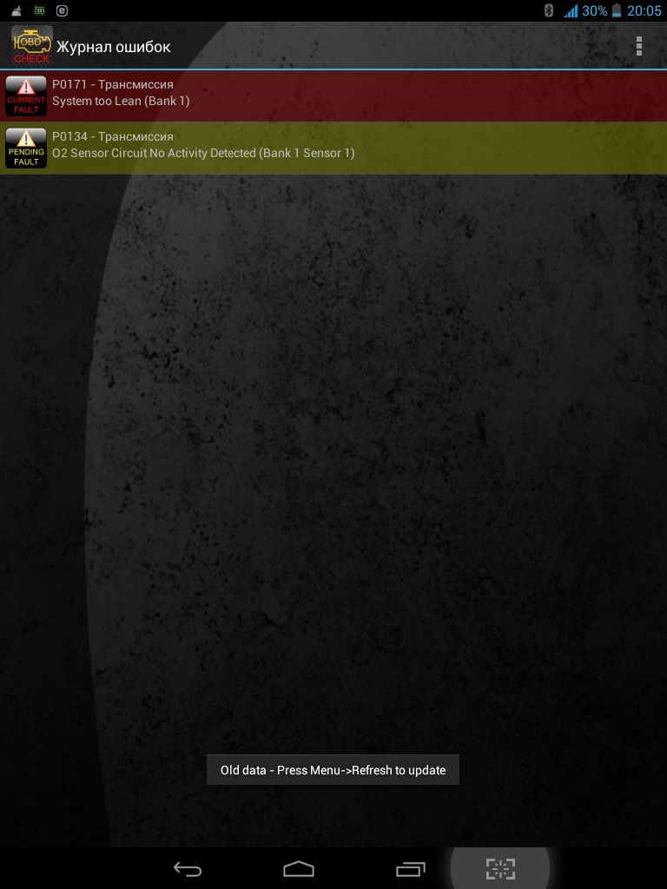
Task: Open the Recent apps navigation button
Action: coord(411,868)
